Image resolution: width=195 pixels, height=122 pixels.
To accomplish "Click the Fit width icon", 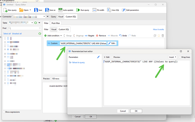I will [94, 10].
